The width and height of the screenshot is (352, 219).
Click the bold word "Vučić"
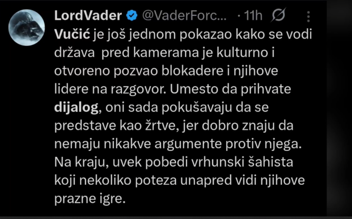coord(72,34)
